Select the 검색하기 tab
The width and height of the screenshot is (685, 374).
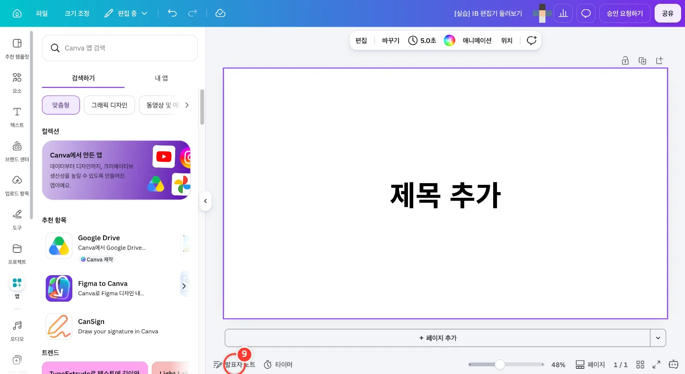coord(83,78)
